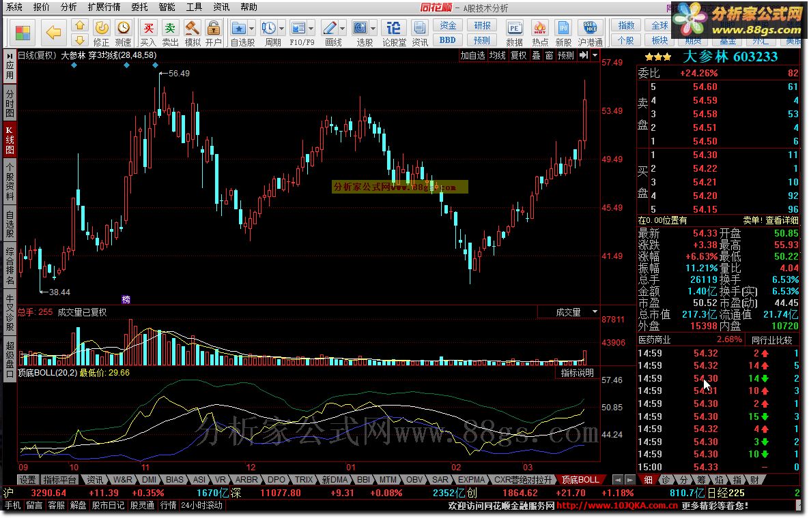809x518 pixels.
Task: Go back using the yellow left arrow
Action: click(54, 33)
